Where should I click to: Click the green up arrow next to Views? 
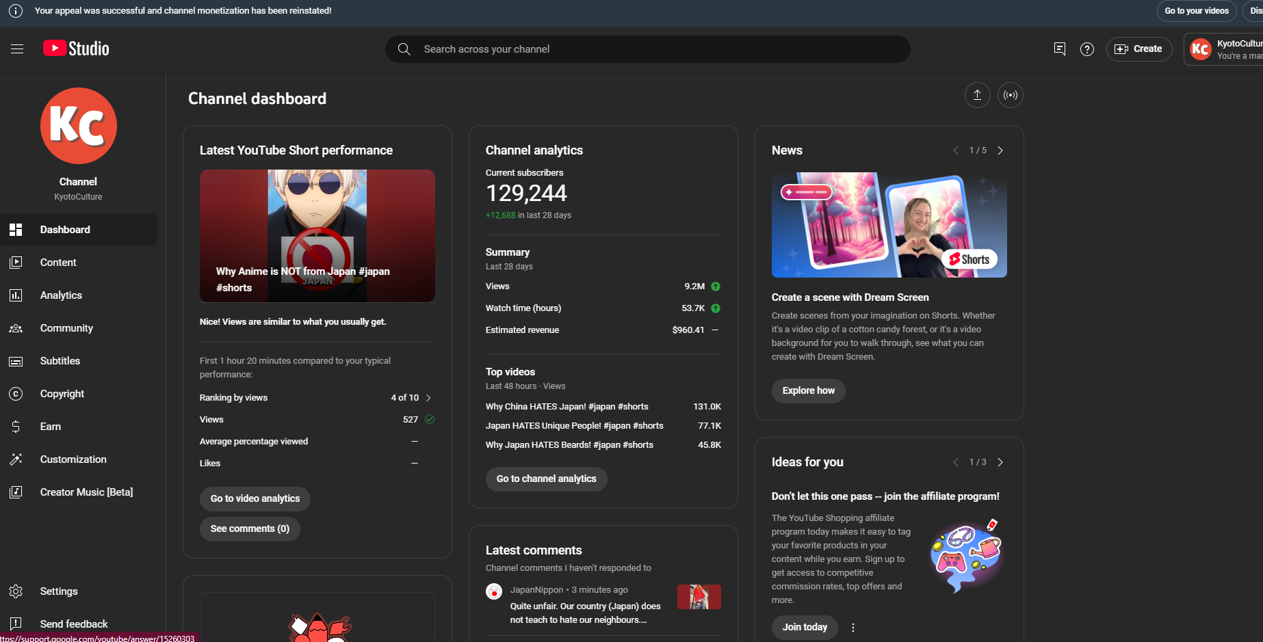click(716, 286)
